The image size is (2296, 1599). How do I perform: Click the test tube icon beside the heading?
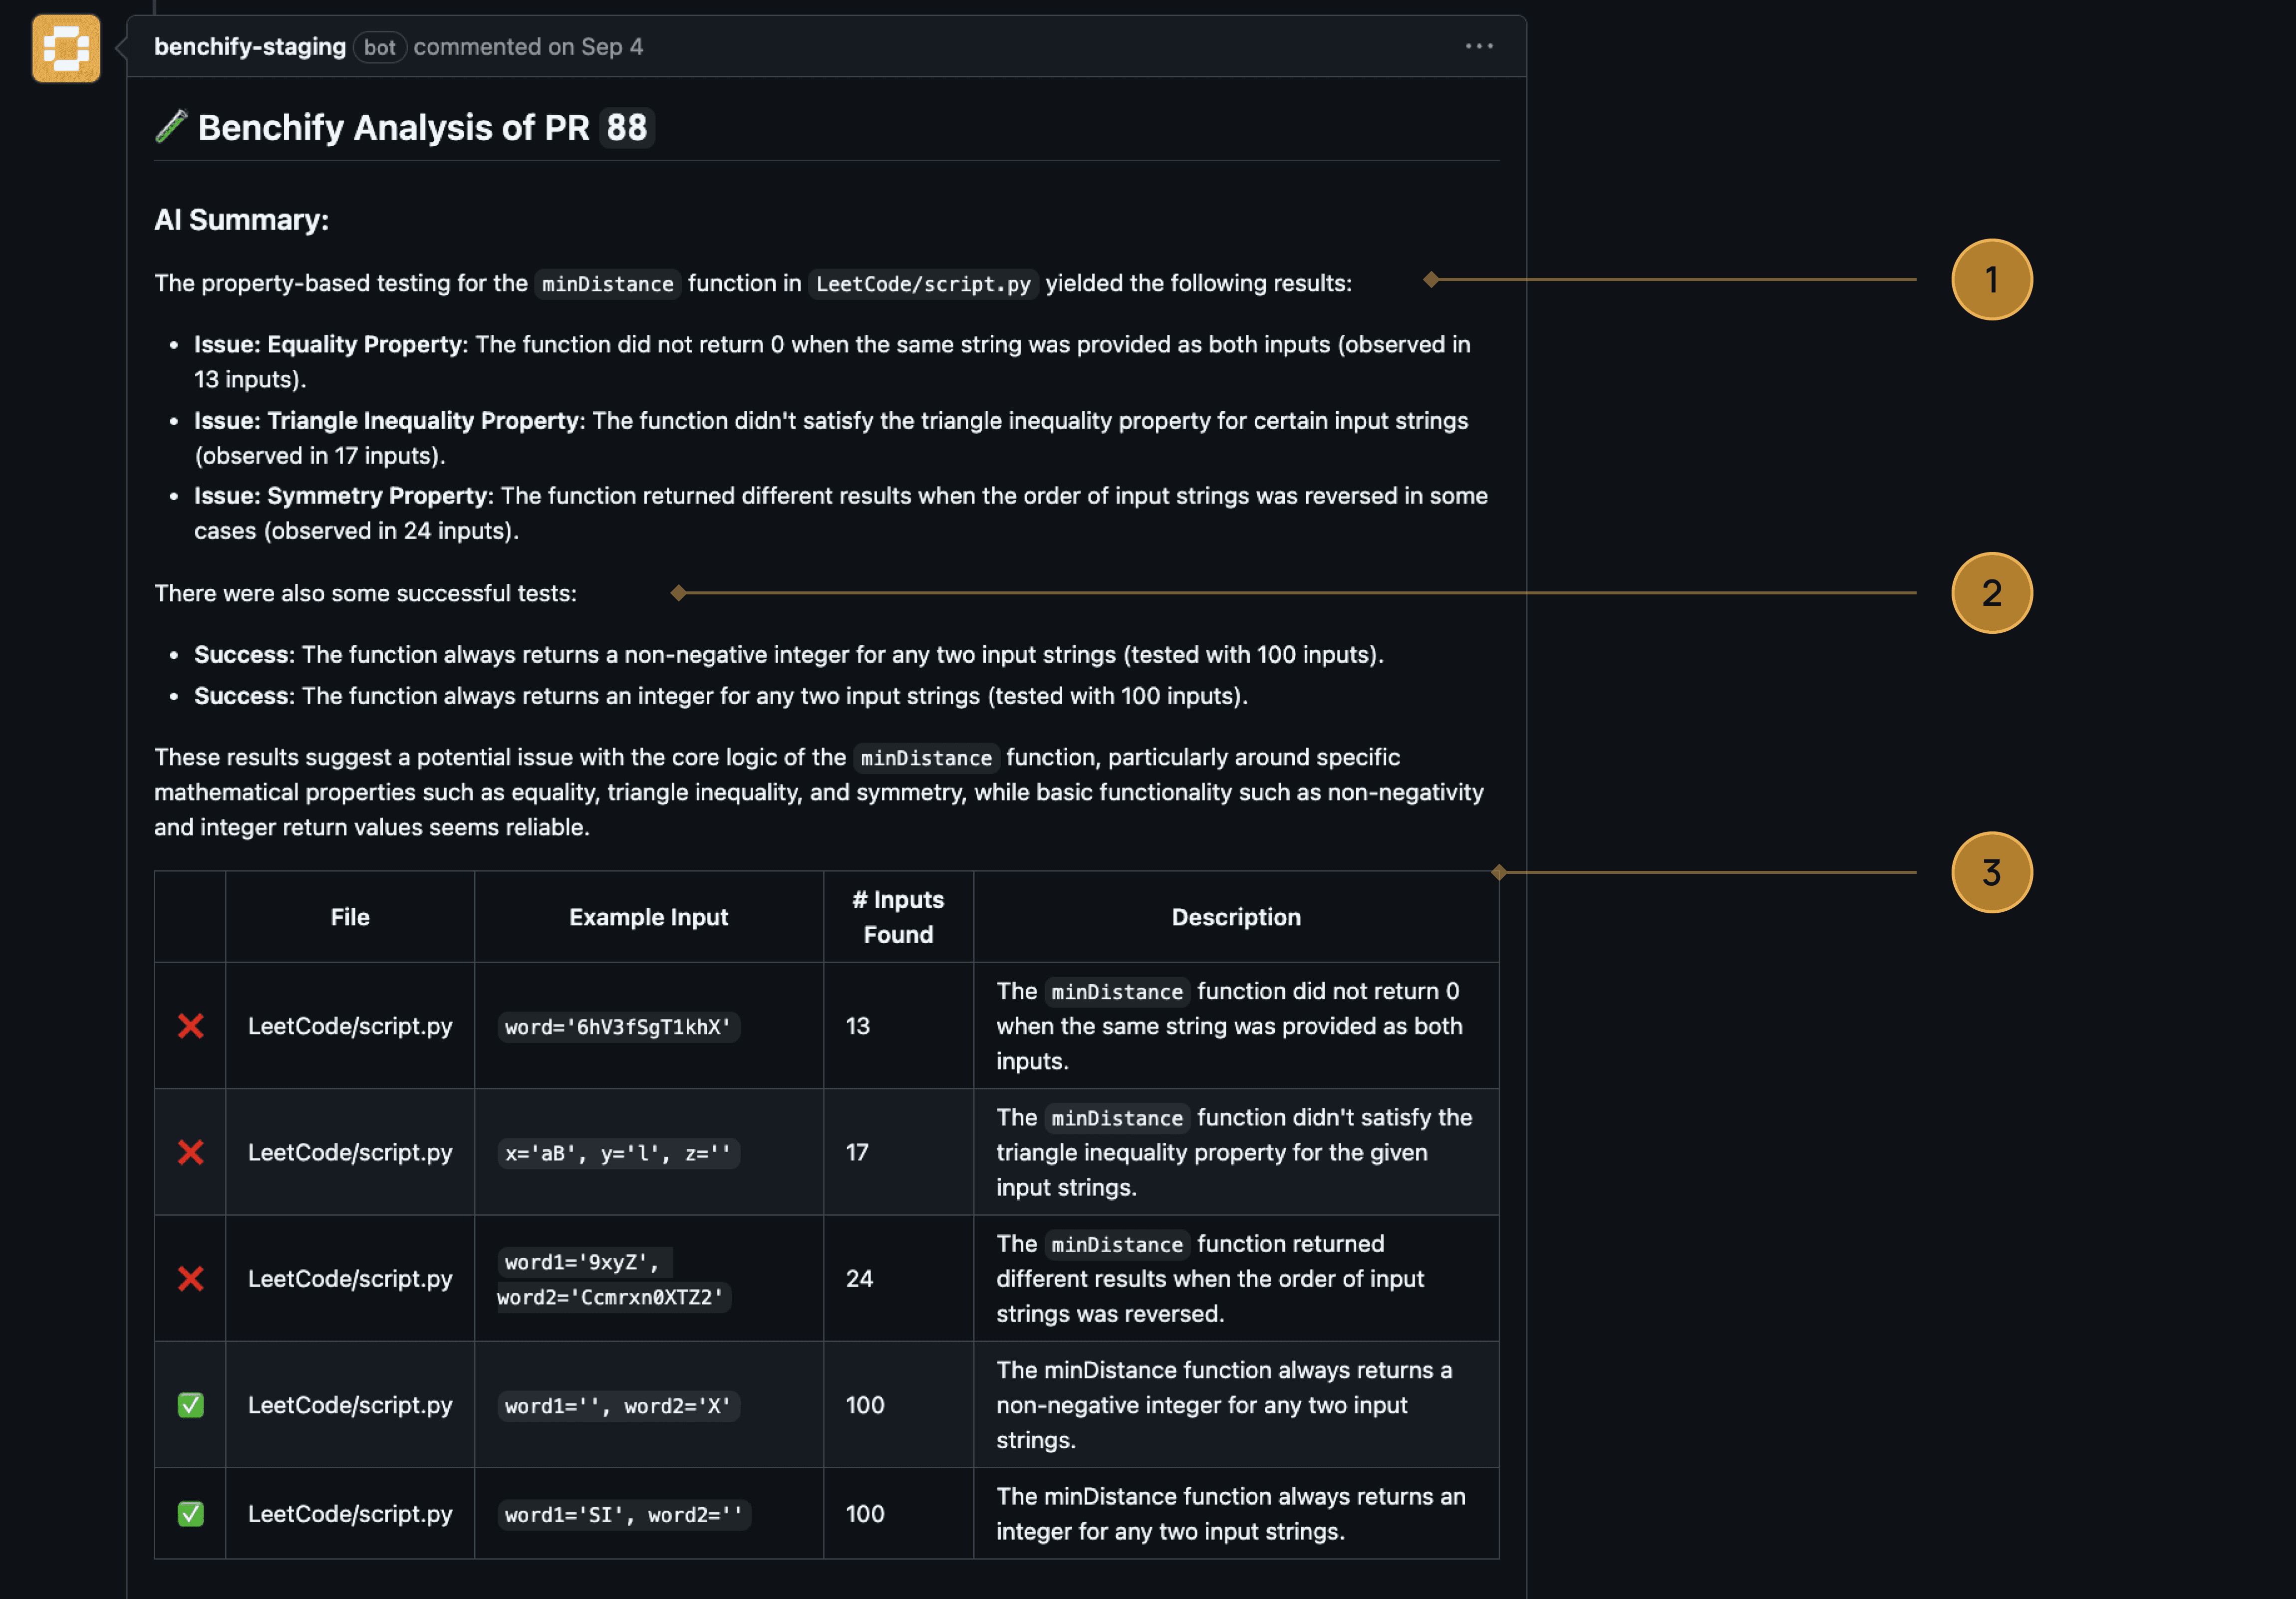click(171, 126)
